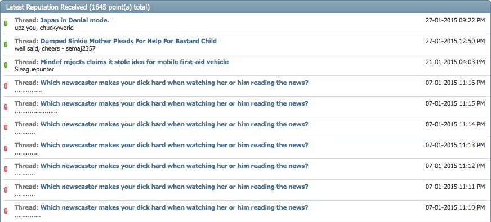Open the Japan in Denial mode thread
The width and height of the screenshot is (491, 222).
[x=74, y=20]
